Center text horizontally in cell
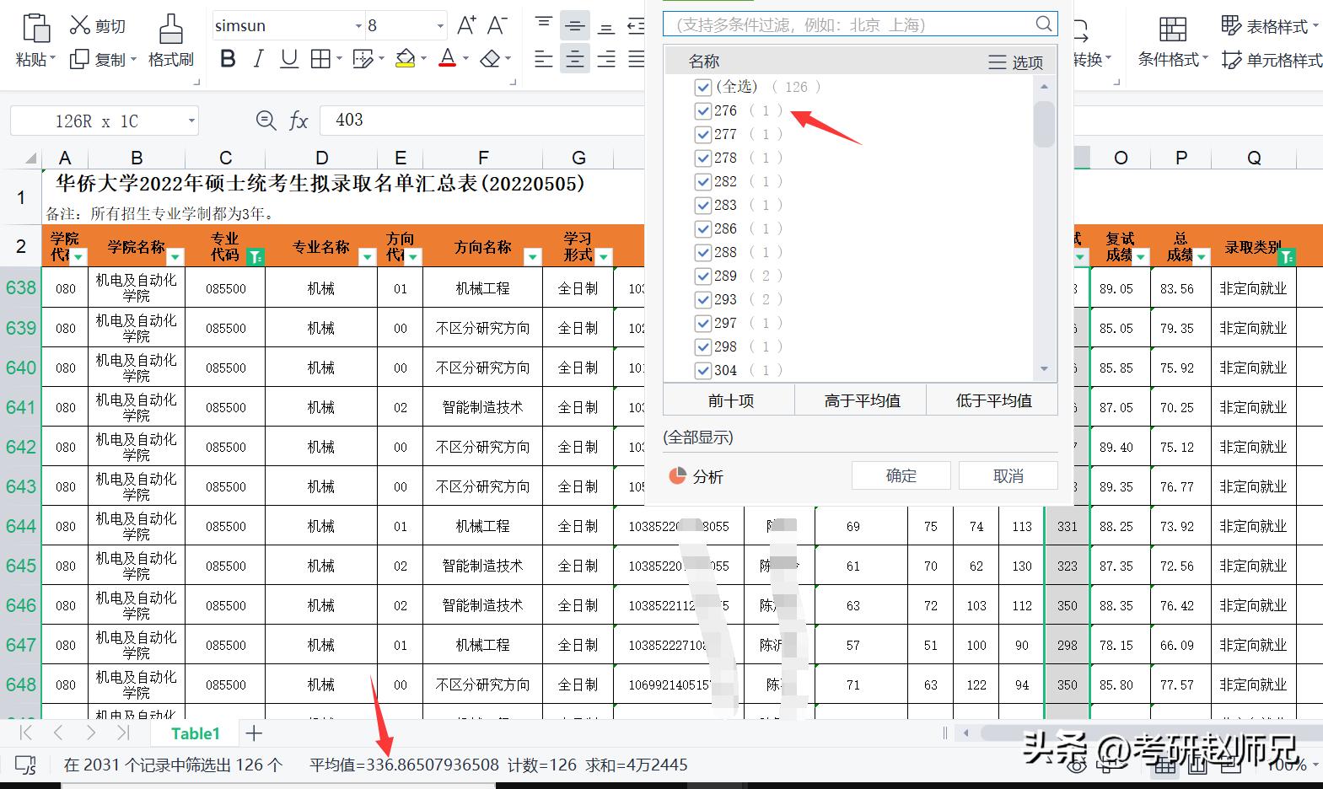Viewport: 1323px width, 789px height. tap(575, 59)
